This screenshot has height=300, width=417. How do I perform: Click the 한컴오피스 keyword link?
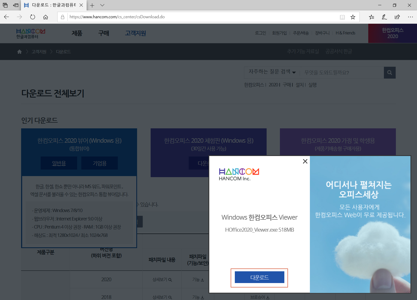254,85
